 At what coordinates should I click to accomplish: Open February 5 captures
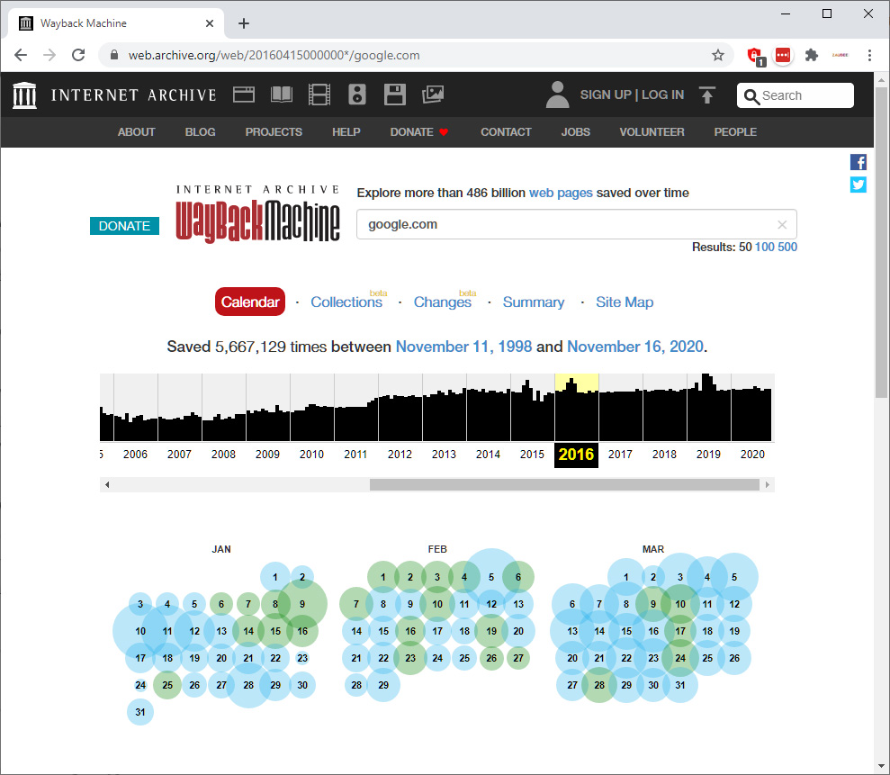point(491,577)
